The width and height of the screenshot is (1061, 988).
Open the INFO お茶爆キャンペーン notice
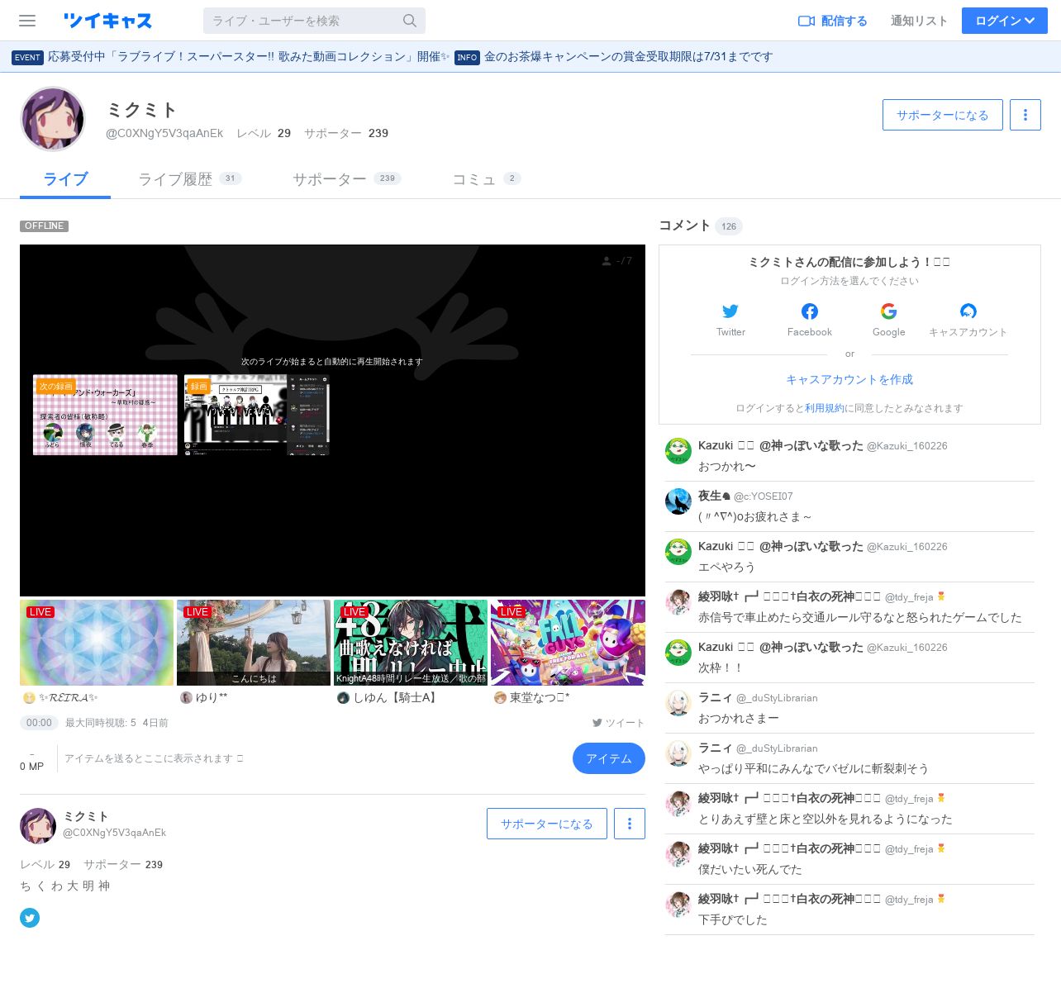pyautogui.click(x=614, y=57)
